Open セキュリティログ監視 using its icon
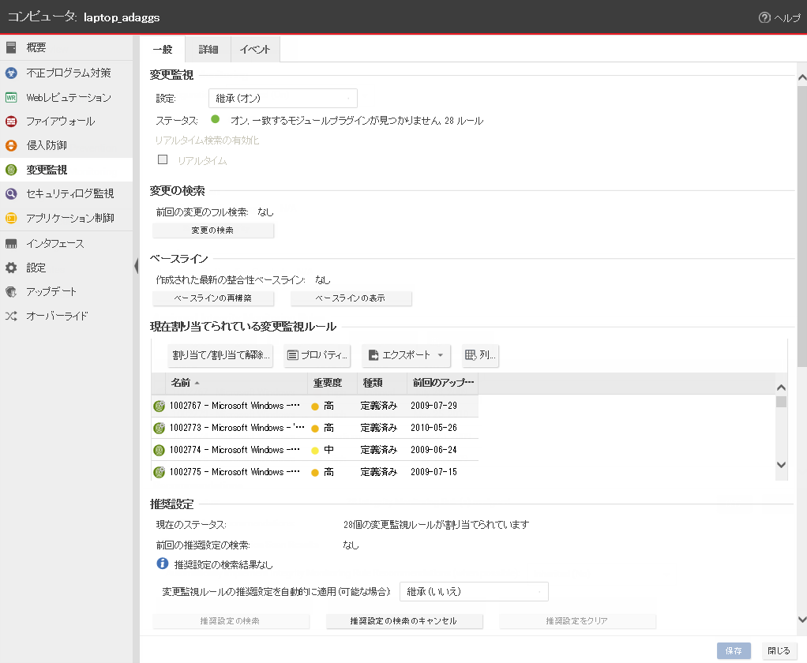This screenshot has width=807, height=663. coord(11,193)
